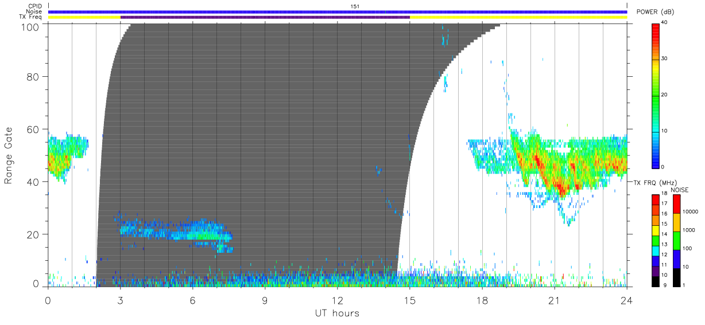Click the 60 tick on Range Gate axis

32,129
